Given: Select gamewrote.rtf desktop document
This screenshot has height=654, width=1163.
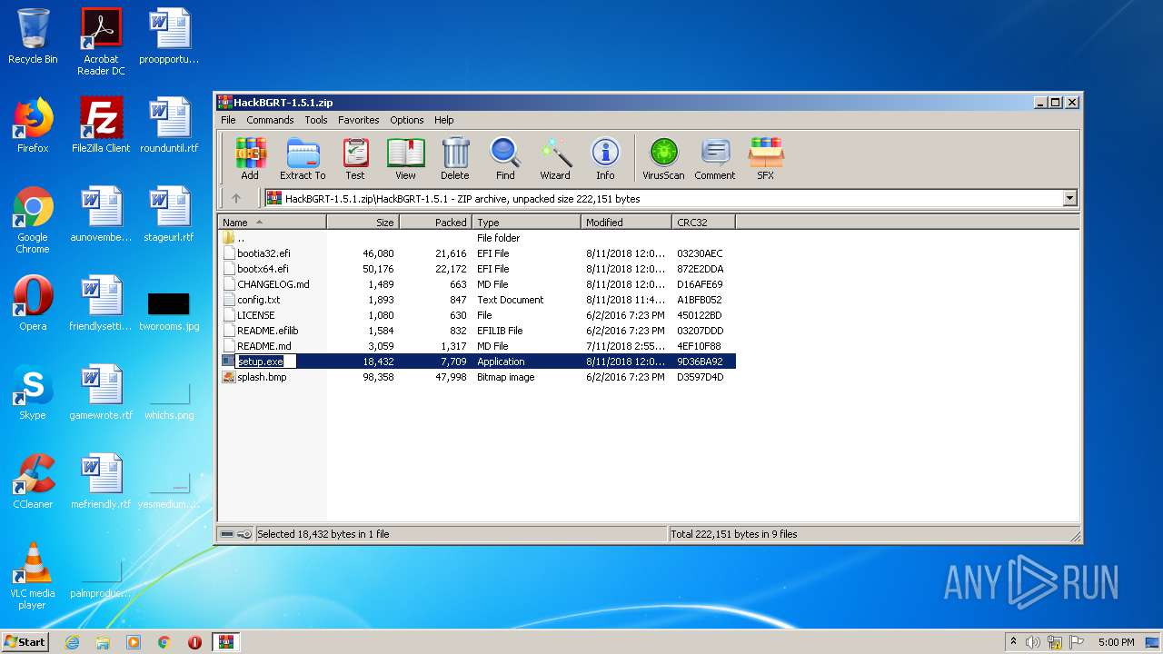Looking at the screenshot, I should pyautogui.click(x=101, y=392).
